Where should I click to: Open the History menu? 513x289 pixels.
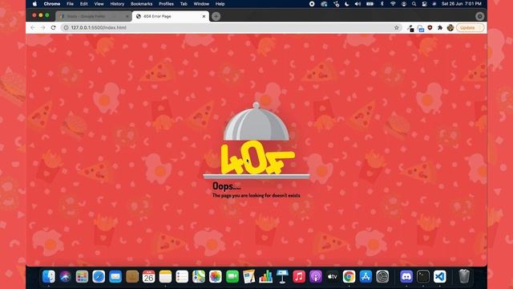(117, 4)
